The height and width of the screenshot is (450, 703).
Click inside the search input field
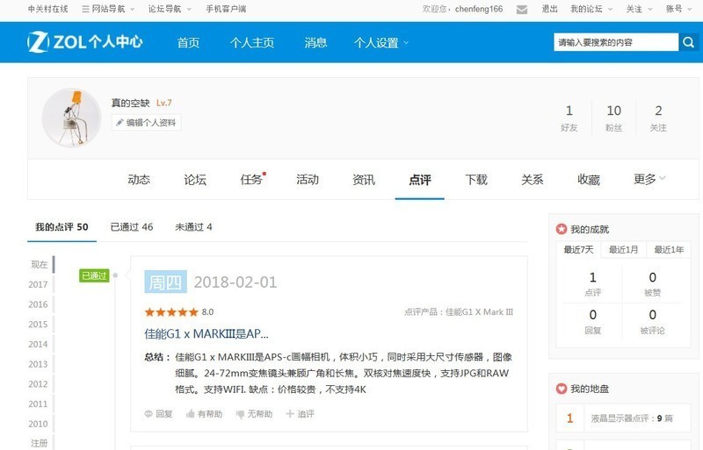pyautogui.click(x=616, y=42)
